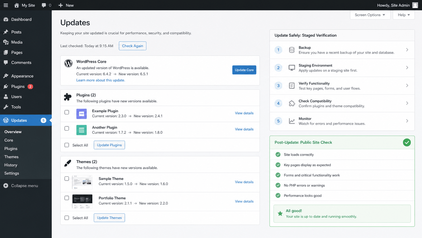Expand the Staging Environment step chevron
The image size is (422, 238).
[x=407, y=68]
